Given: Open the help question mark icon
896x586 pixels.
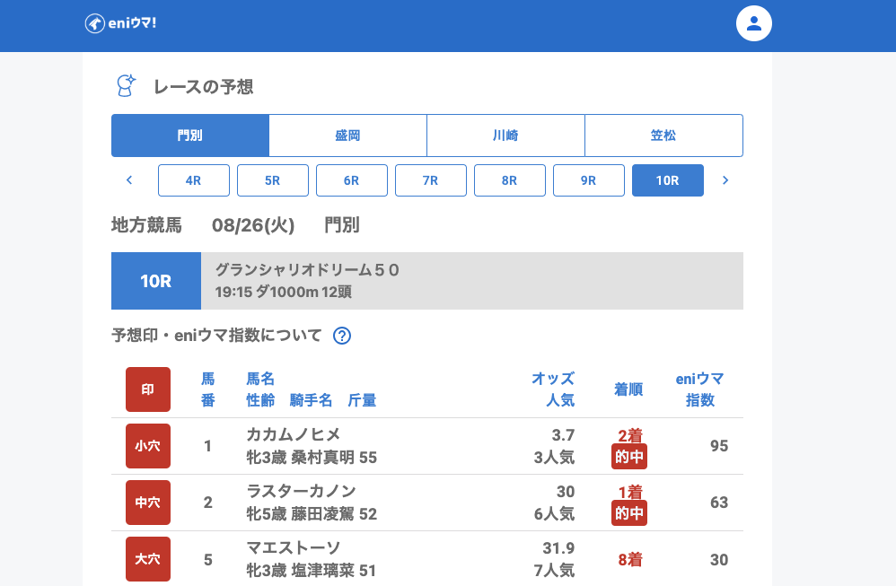Looking at the screenshot, I should pos(342,336).
